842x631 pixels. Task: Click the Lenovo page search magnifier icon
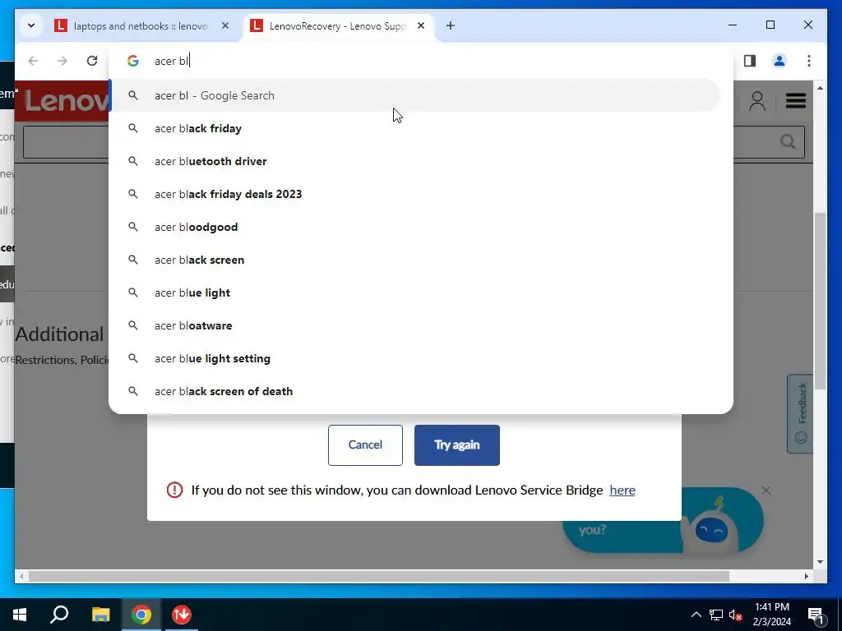click(x=788, y=141)
